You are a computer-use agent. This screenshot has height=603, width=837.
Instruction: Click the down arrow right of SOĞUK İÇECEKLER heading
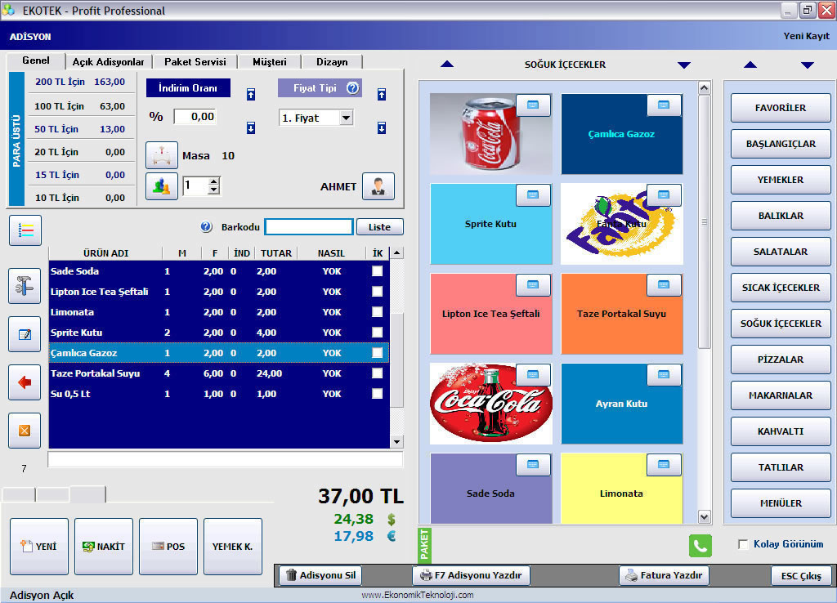[684, 65]
